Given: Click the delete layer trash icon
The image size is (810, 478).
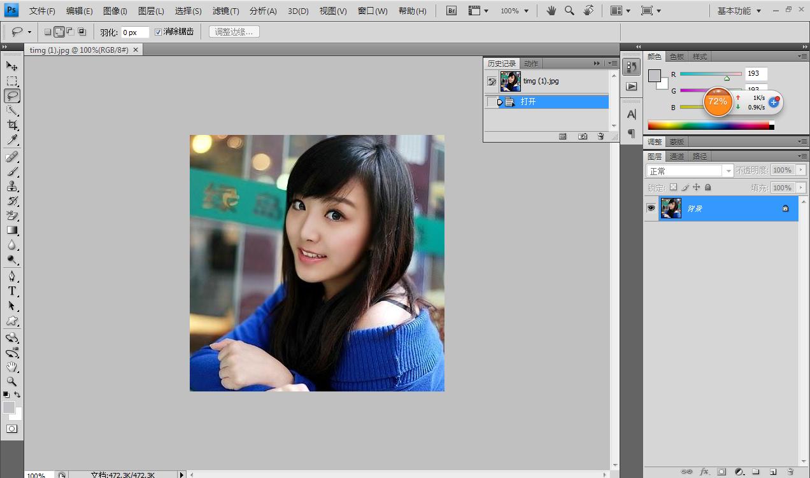Looking at the screenshot, I should coord(790,472).
